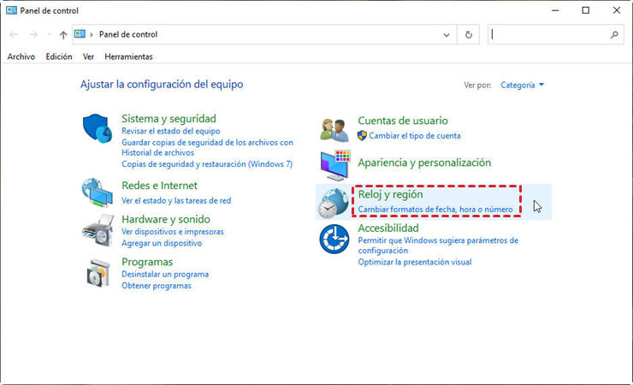Go forward with the forward arrow
The width and height of the screenshot is (633, 385).
pyautogui.click(x=33, y=35)
